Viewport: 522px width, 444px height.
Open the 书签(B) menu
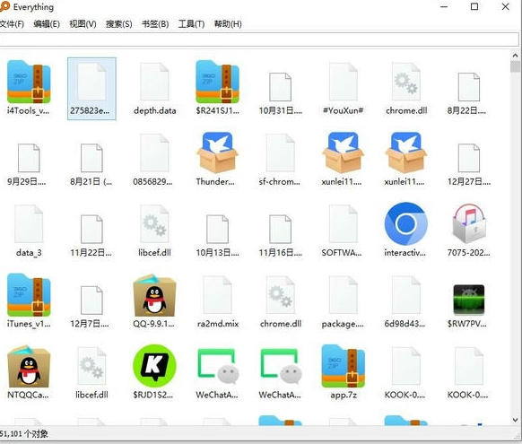click(x=155, y=24)
